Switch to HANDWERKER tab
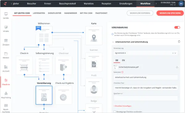This screenshot has height=113, width=185. click(x=71, y=13)
